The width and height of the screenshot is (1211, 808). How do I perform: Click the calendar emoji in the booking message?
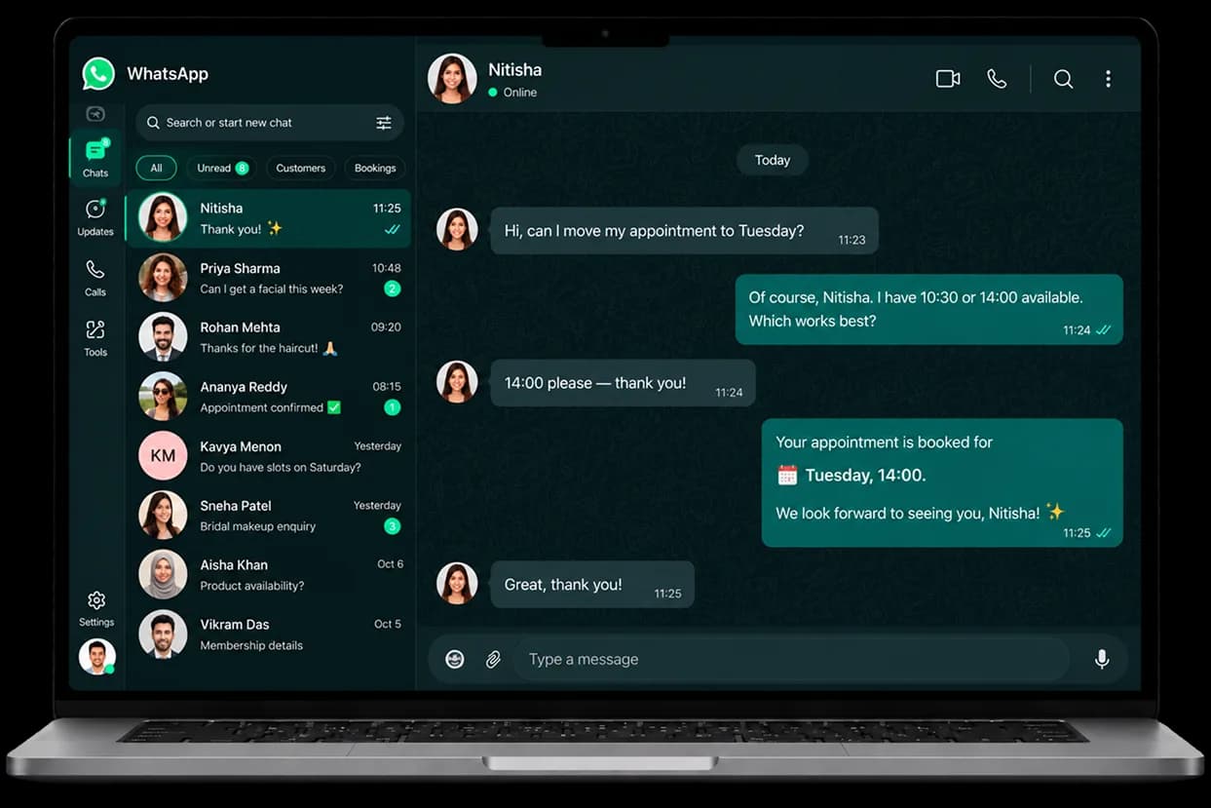tap(787, 475)
